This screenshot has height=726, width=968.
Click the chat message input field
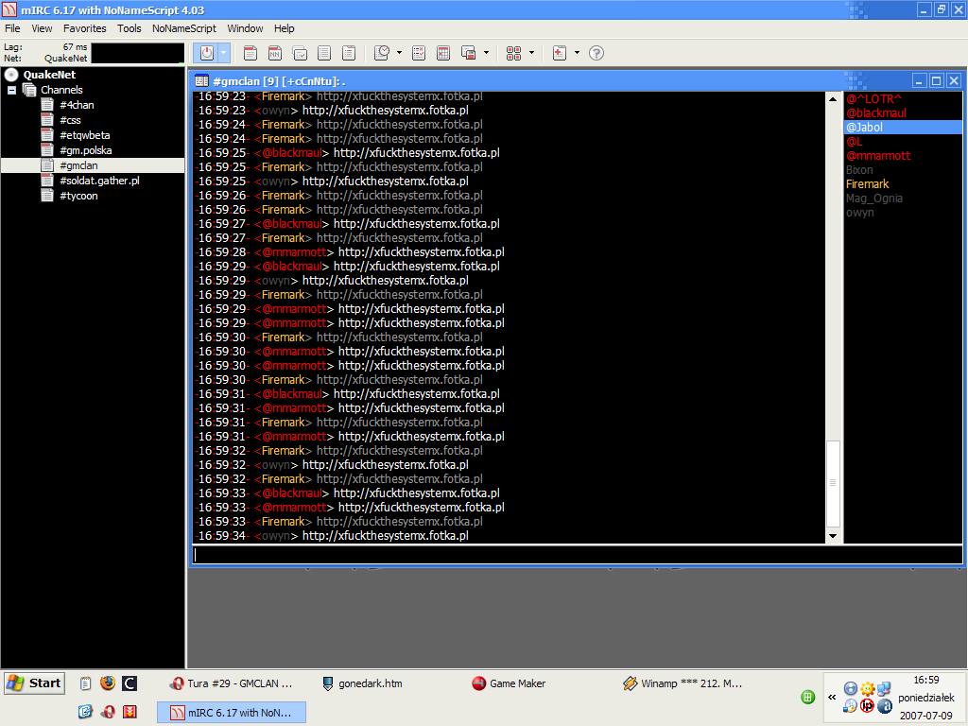577,555
